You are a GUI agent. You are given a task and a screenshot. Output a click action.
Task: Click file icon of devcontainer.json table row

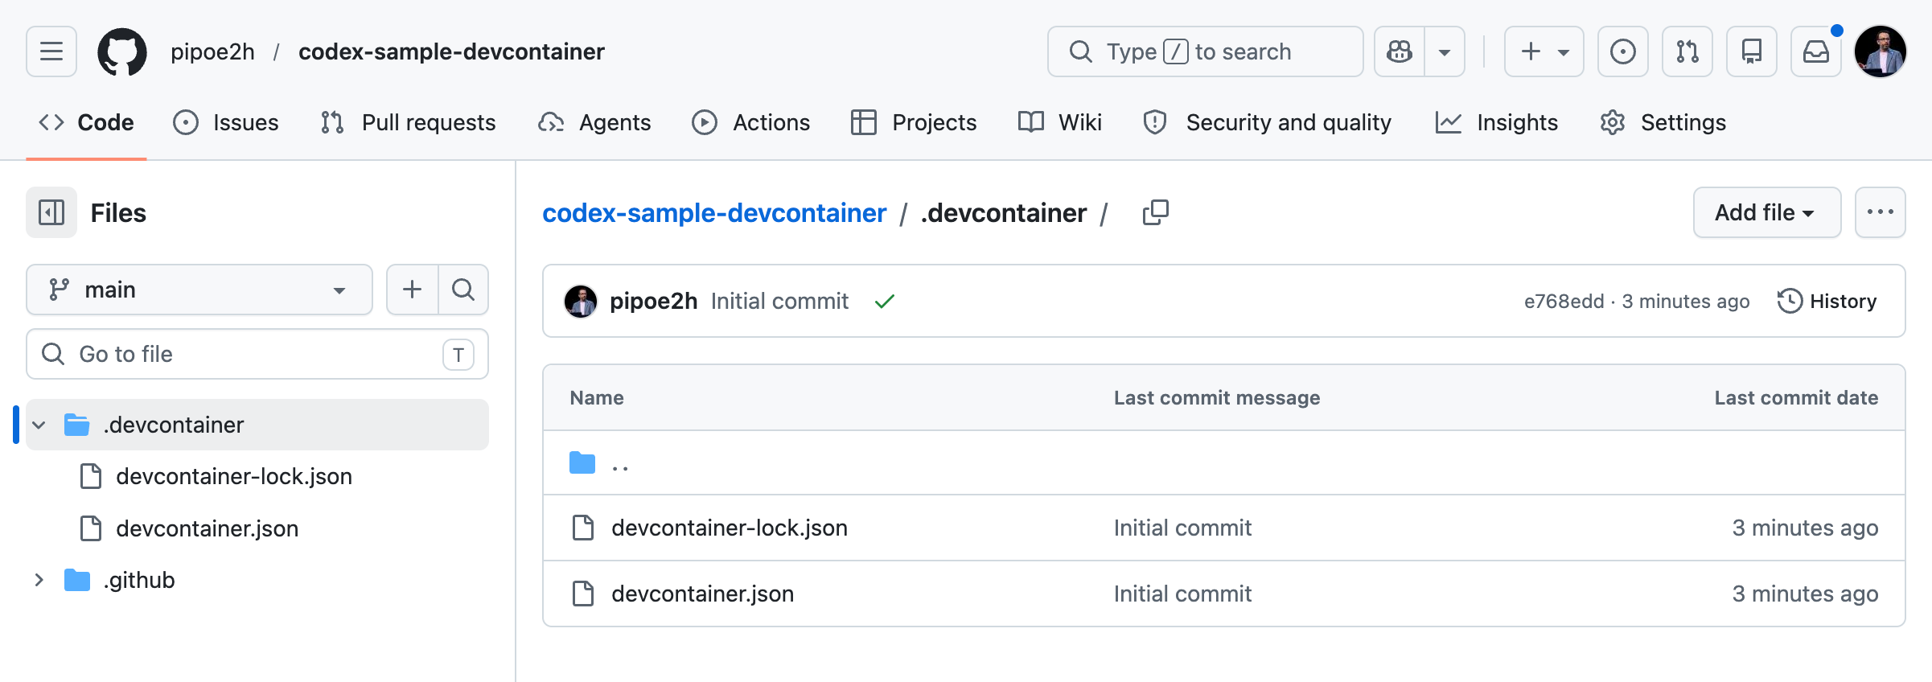(x=582, y=594)
